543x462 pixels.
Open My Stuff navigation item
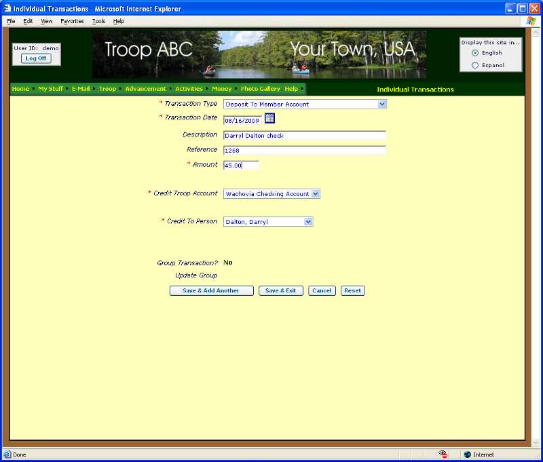[x=50, y=89]
